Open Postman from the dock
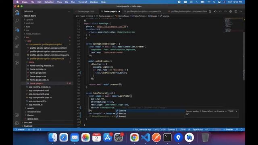Image resolution: width=258 pixels, height=145 pixels. 156,137
